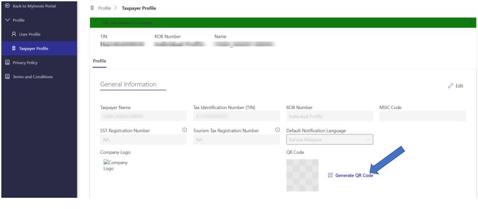Screen dimensions: 478x209
Task: Click the User Profile person icon
Action: pyautogui.click(x=13, y=34)
